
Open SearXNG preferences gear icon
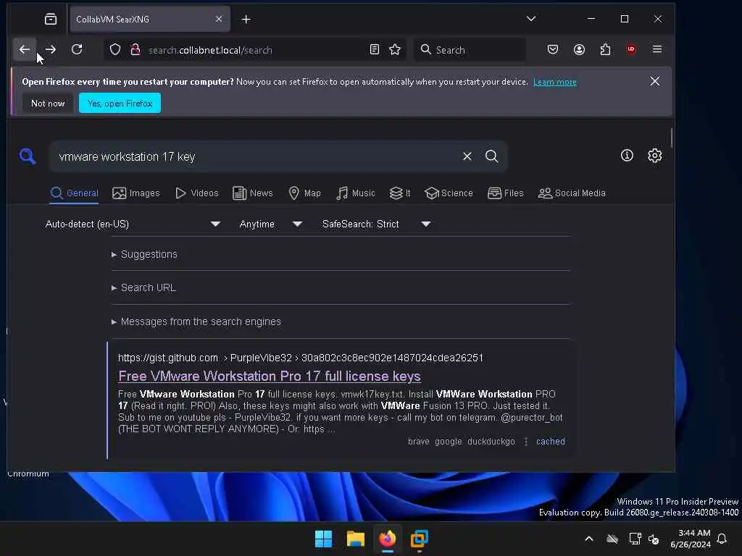[x=654, y=156]
